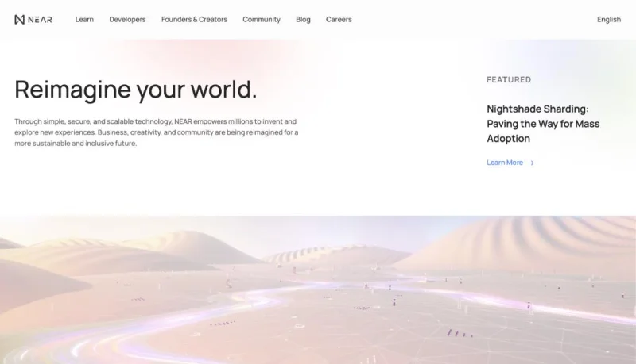
Task: Open the English language selector
Action: [609, 19]
